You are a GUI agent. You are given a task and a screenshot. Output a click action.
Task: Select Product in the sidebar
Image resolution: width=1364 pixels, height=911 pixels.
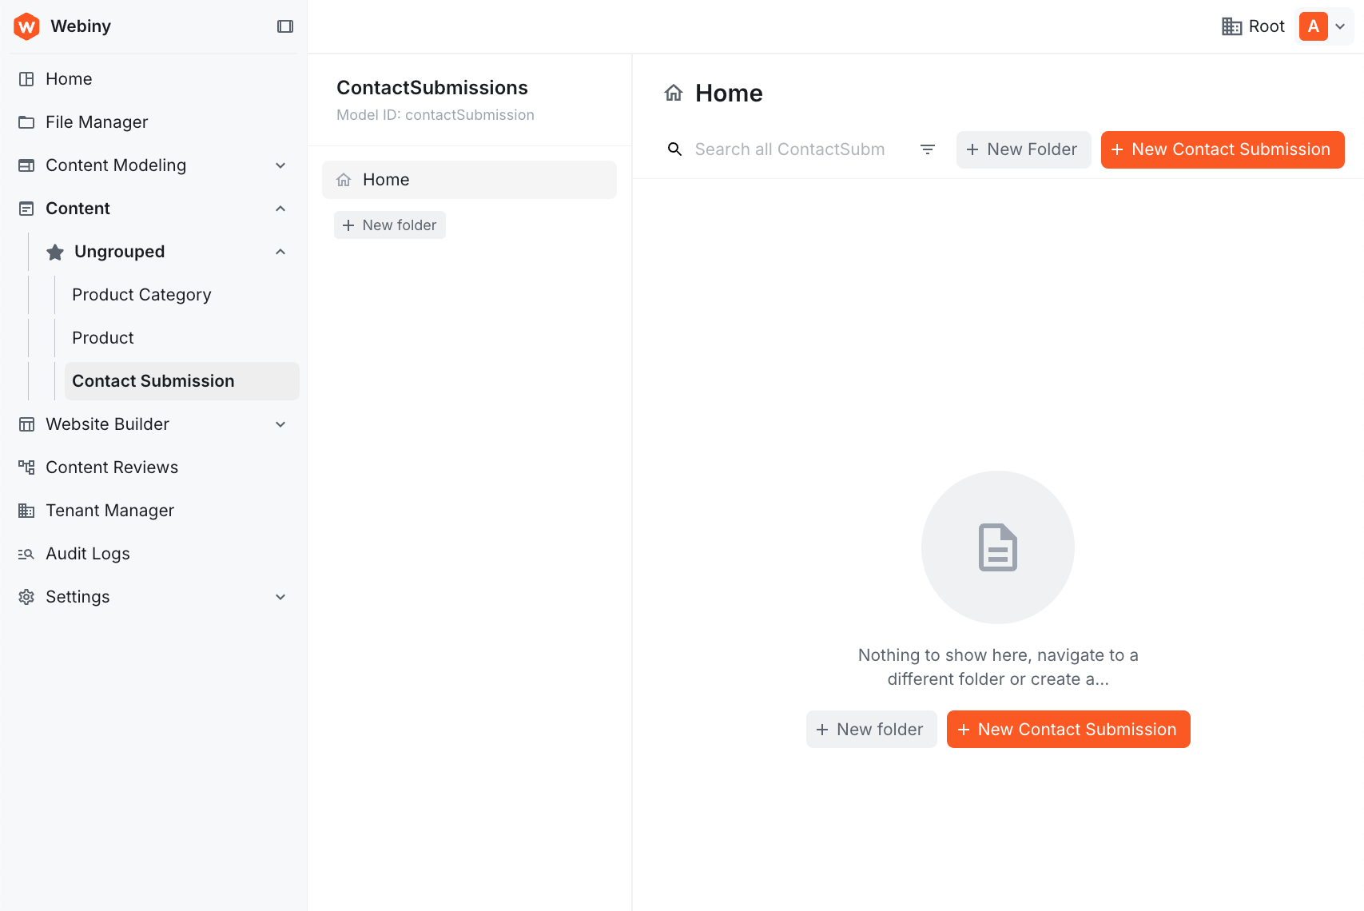102,337
